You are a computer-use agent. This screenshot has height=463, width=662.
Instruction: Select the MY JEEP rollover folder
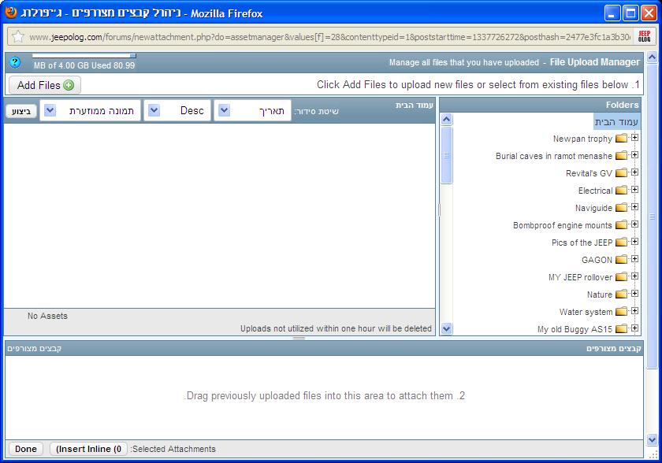tap(580, 277)
